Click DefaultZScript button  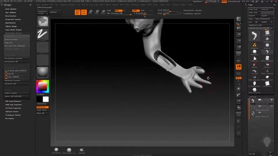[x=234, y=1]
